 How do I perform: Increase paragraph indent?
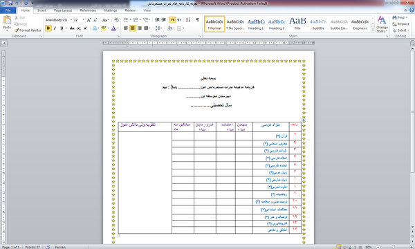coord(163,20)
